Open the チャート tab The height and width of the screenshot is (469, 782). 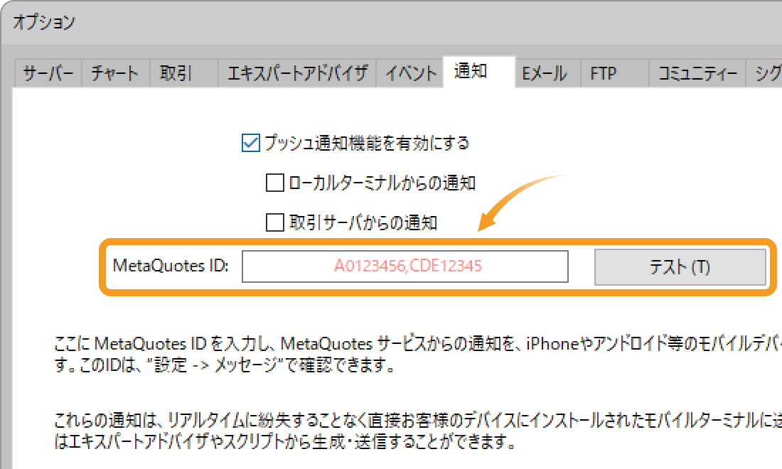[116, 73]
